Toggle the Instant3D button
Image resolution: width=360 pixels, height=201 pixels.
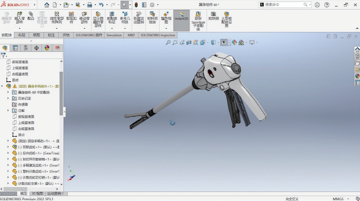click(x=182, y=16)
